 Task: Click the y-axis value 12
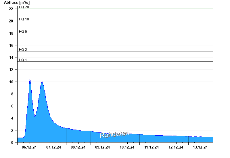[x=11, y=70]
